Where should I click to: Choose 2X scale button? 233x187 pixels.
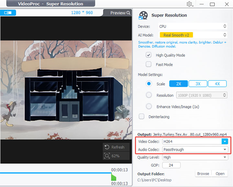coord(178,84)
